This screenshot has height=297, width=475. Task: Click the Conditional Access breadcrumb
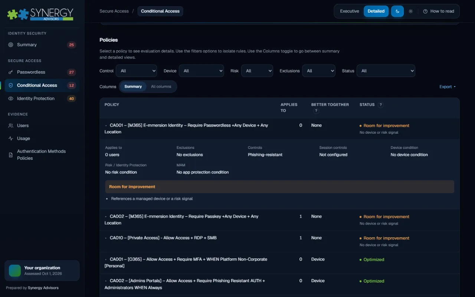[x=160, y=11]
